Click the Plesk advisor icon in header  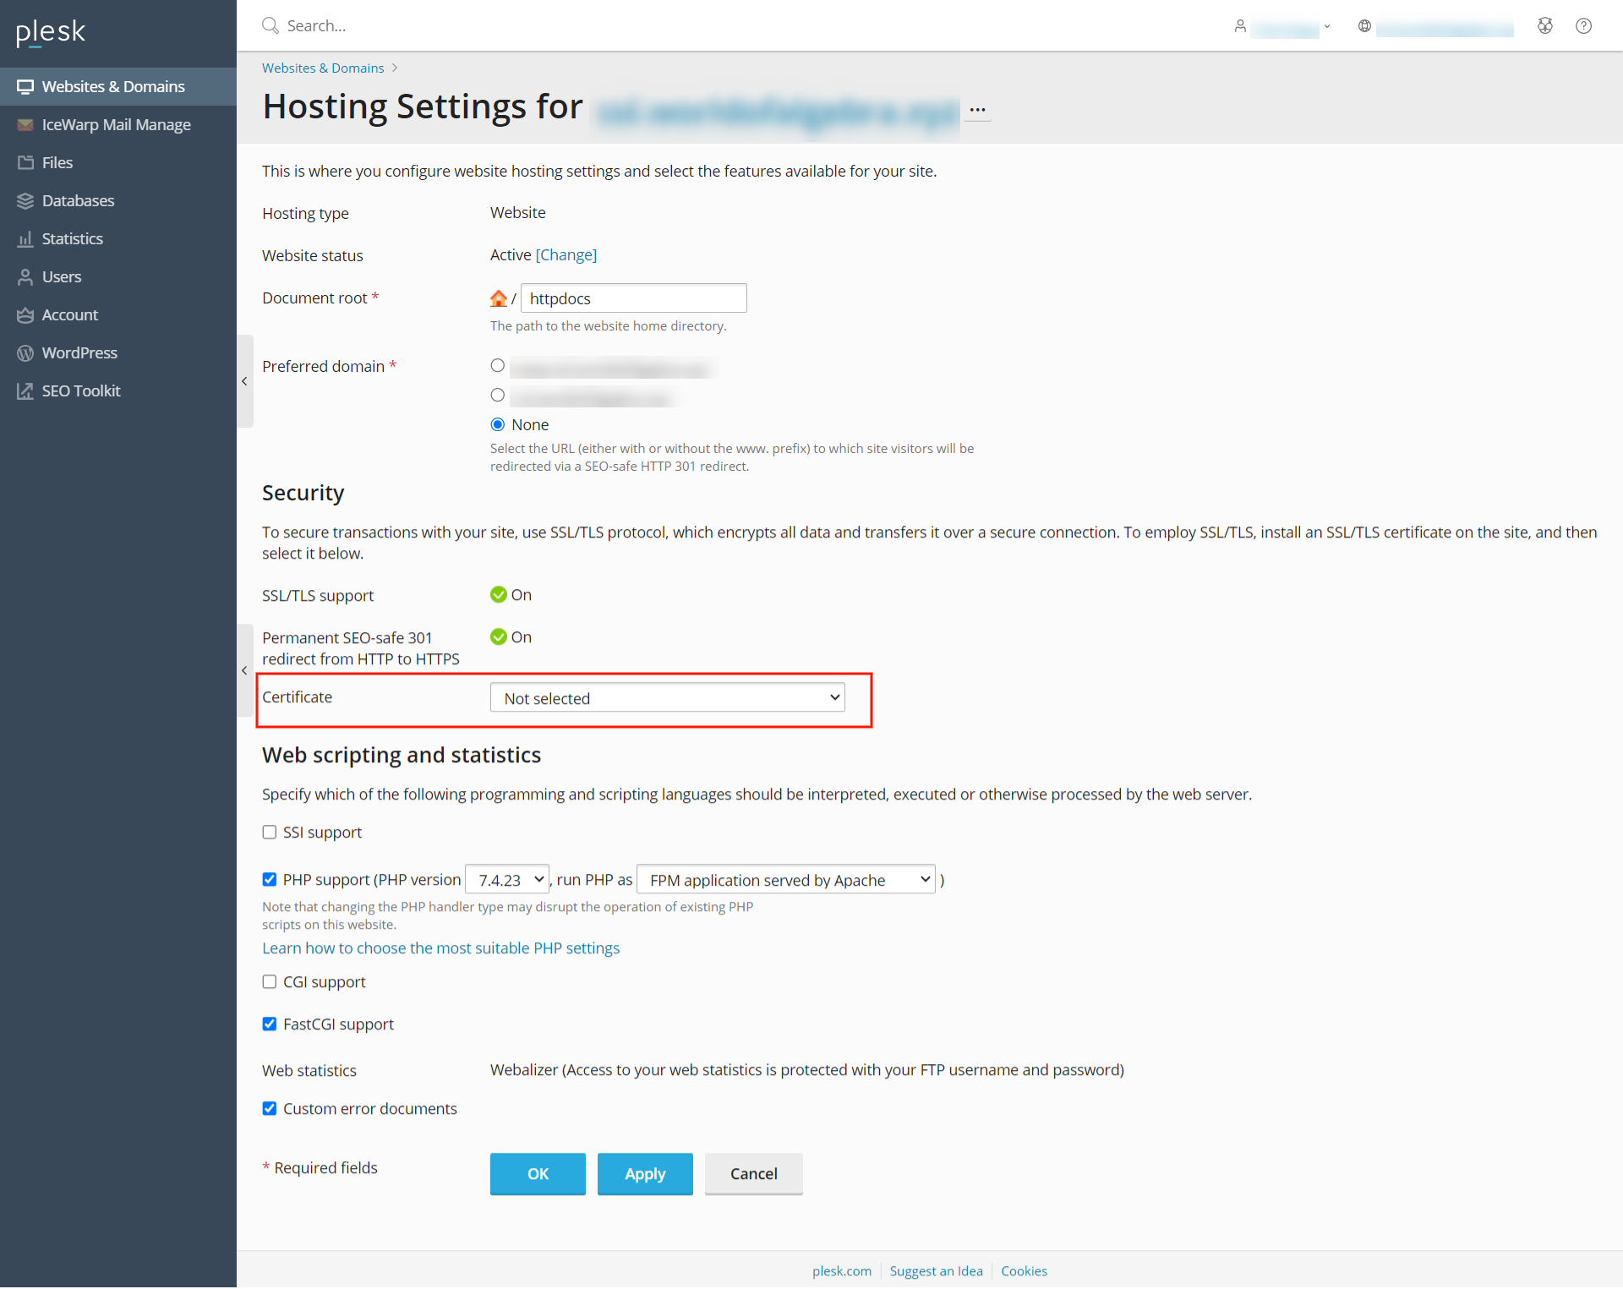[x=1544, y=26]
